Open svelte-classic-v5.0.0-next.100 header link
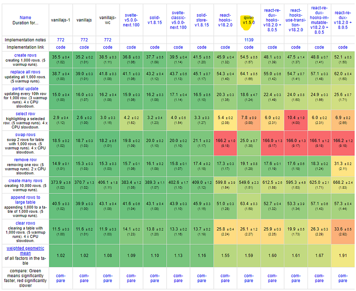 (178, 20)
